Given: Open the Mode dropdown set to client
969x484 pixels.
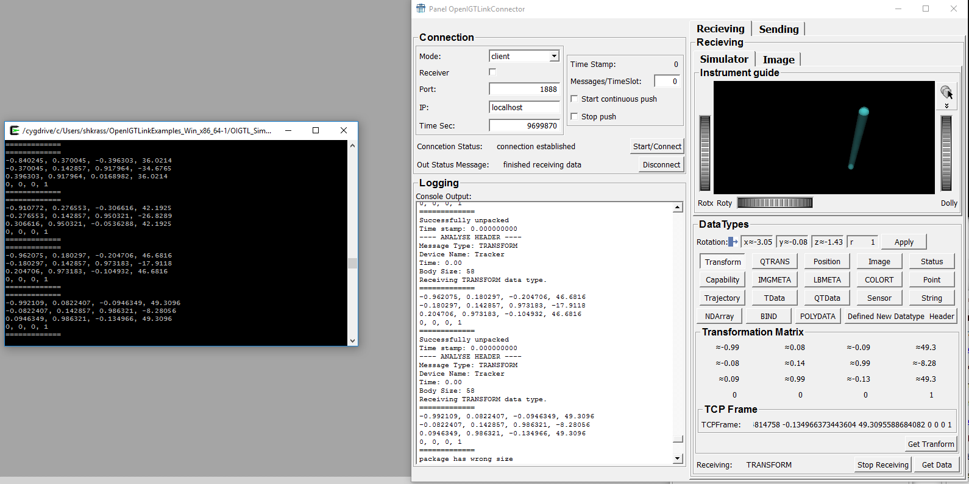Looking at the screenshot, I should (x=524, y=56).
